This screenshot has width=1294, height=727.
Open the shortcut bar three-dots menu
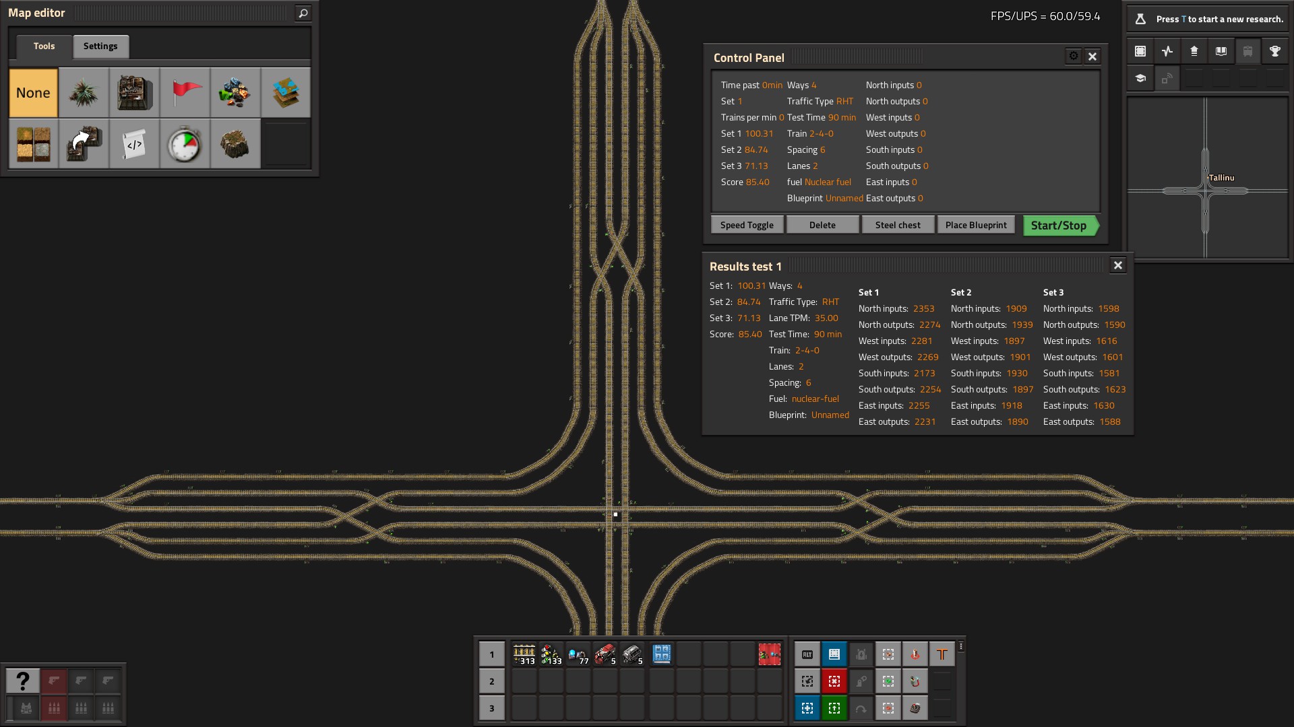[x=961, y=646]
